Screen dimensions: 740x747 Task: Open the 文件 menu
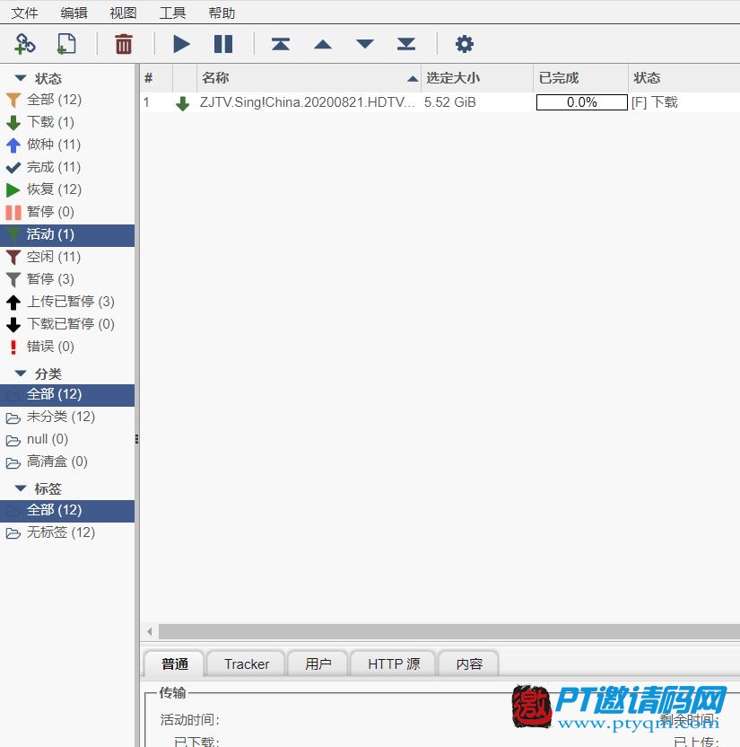(x=24, y=13)
